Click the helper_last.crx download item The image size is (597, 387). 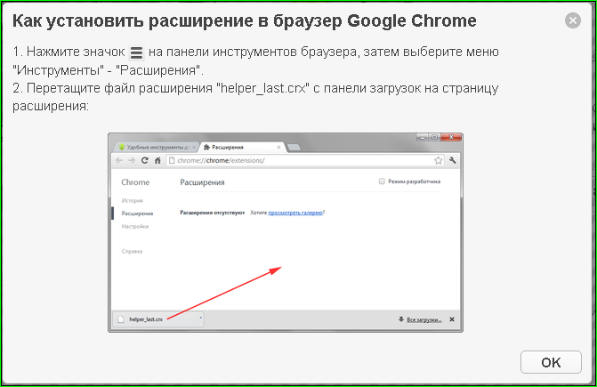tap(158, 319)
